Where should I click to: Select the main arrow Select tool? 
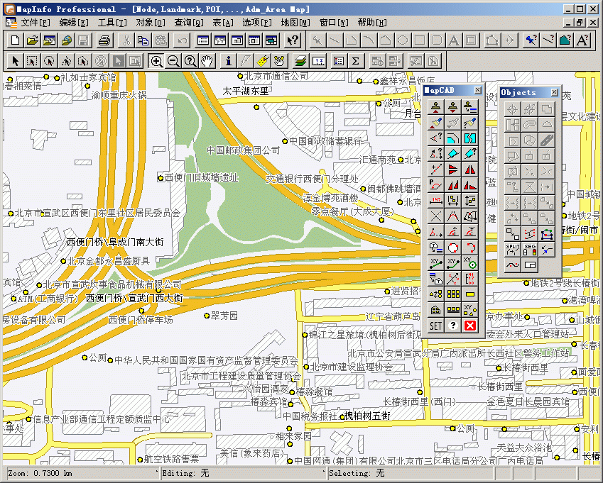(x=16, y=60)
